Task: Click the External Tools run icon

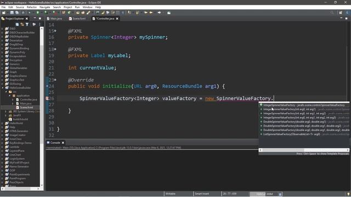Action: 54,13
